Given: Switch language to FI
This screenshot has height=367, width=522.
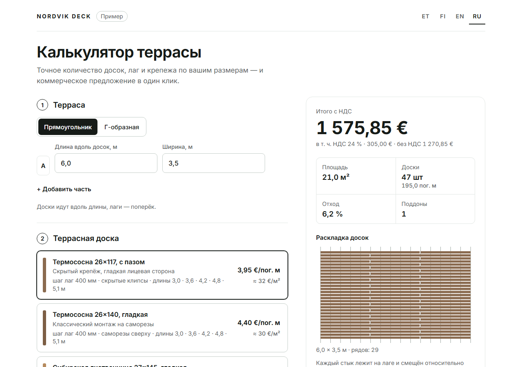Looking at the screenshot, I should point(443,17).
